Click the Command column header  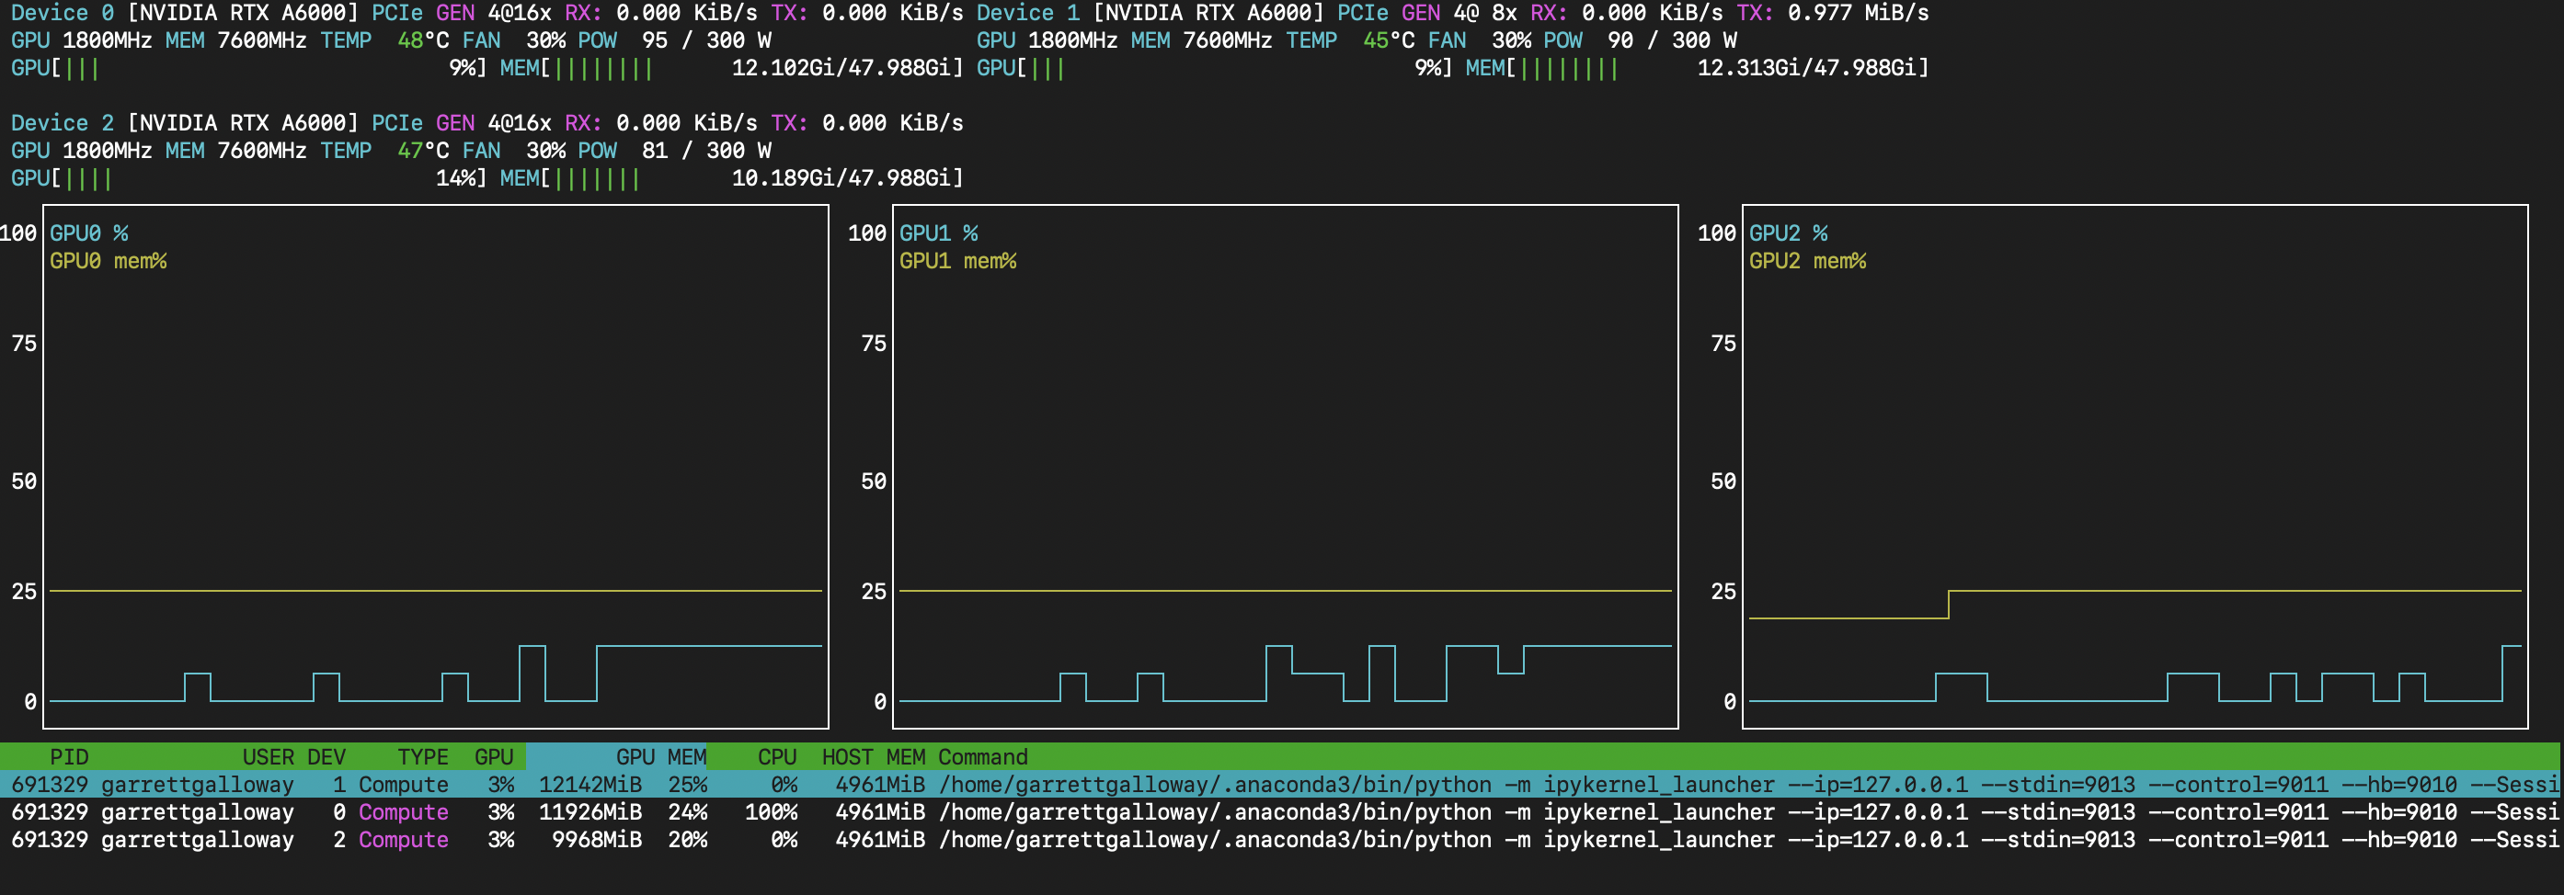[x=982, y=757]
